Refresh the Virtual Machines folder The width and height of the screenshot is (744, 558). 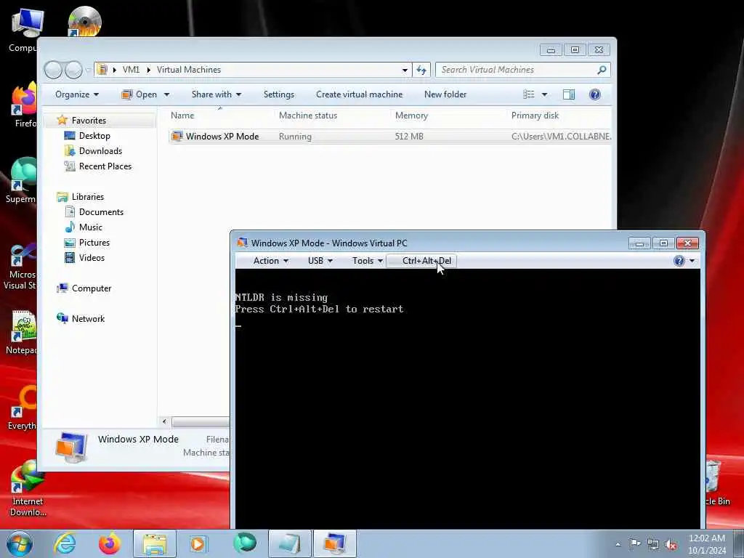point(421,70)
